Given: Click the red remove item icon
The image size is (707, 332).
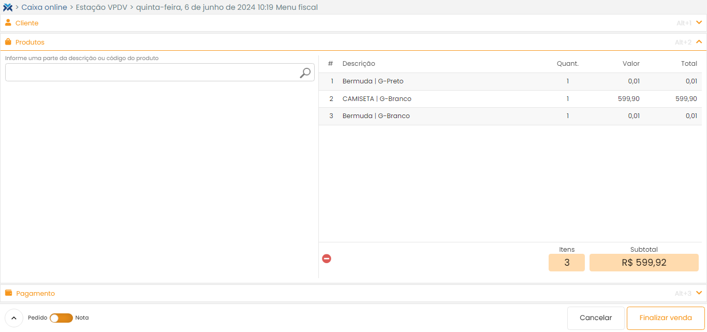Looking at the screenshot, I should (327, 258).
